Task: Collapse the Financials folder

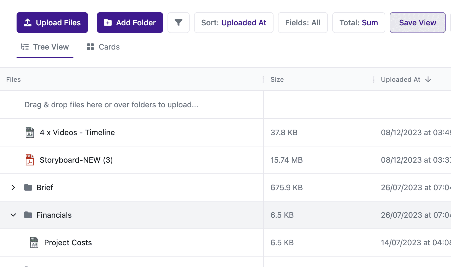Action: point(13,215)
